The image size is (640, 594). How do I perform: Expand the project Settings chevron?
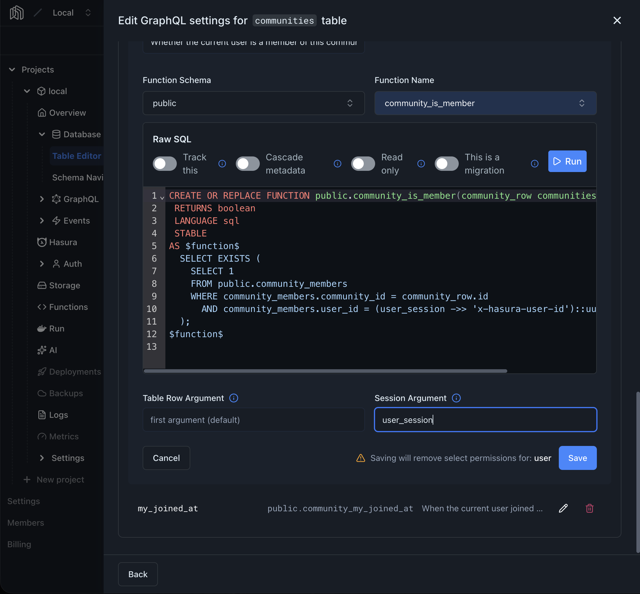[42, 458]
